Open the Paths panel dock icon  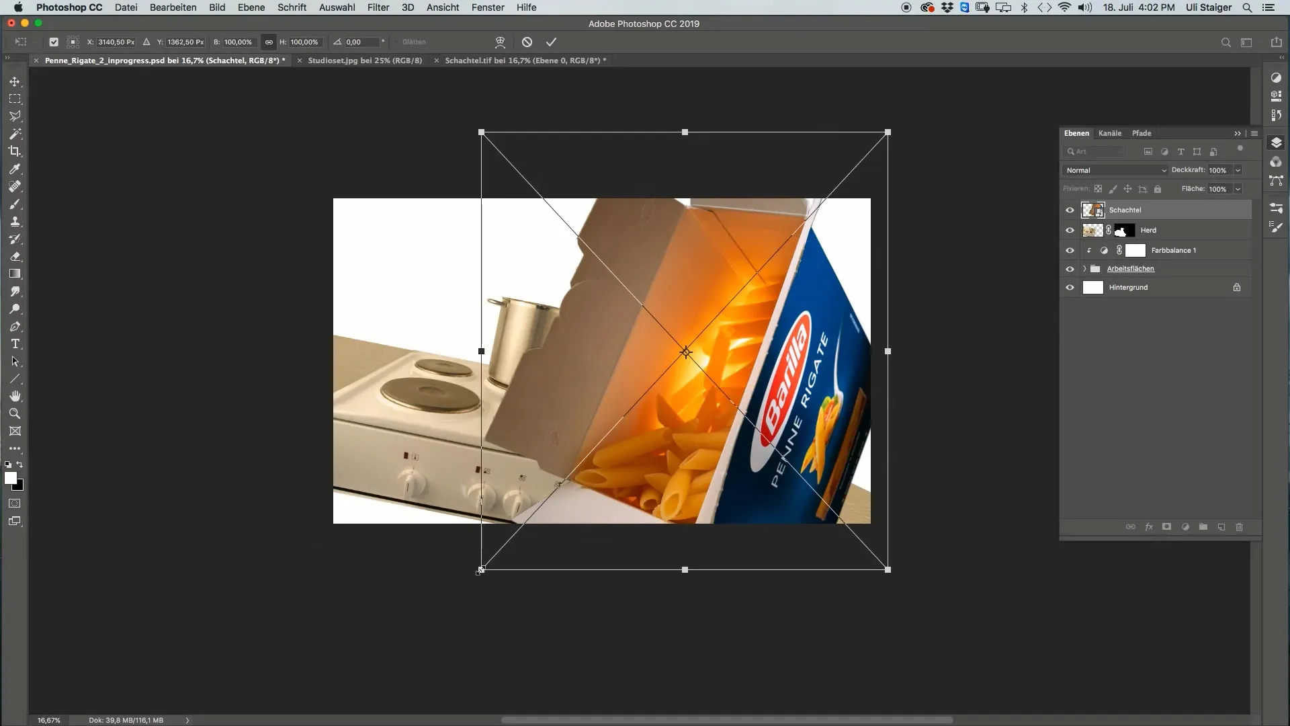(x=1276, y=181)
